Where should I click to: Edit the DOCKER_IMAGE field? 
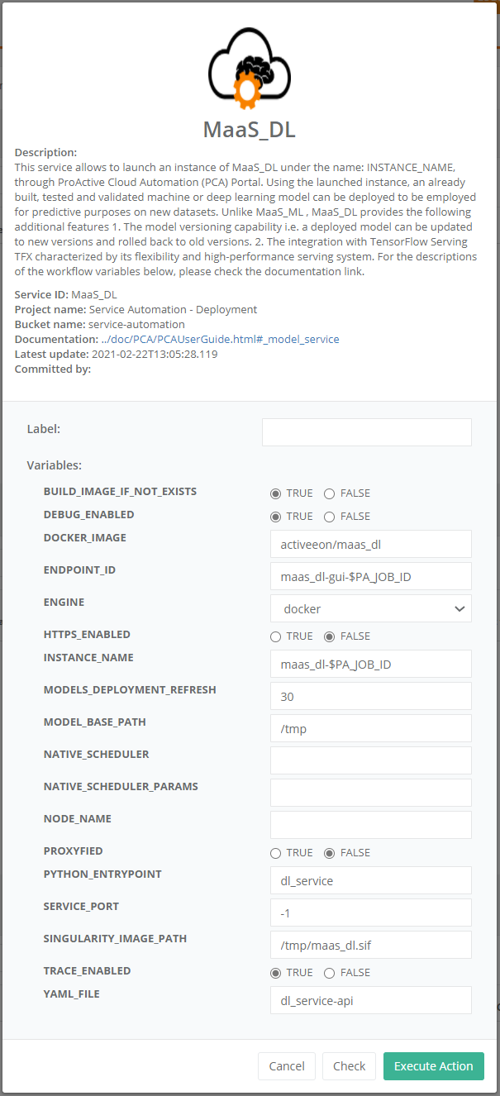point(371,544)
